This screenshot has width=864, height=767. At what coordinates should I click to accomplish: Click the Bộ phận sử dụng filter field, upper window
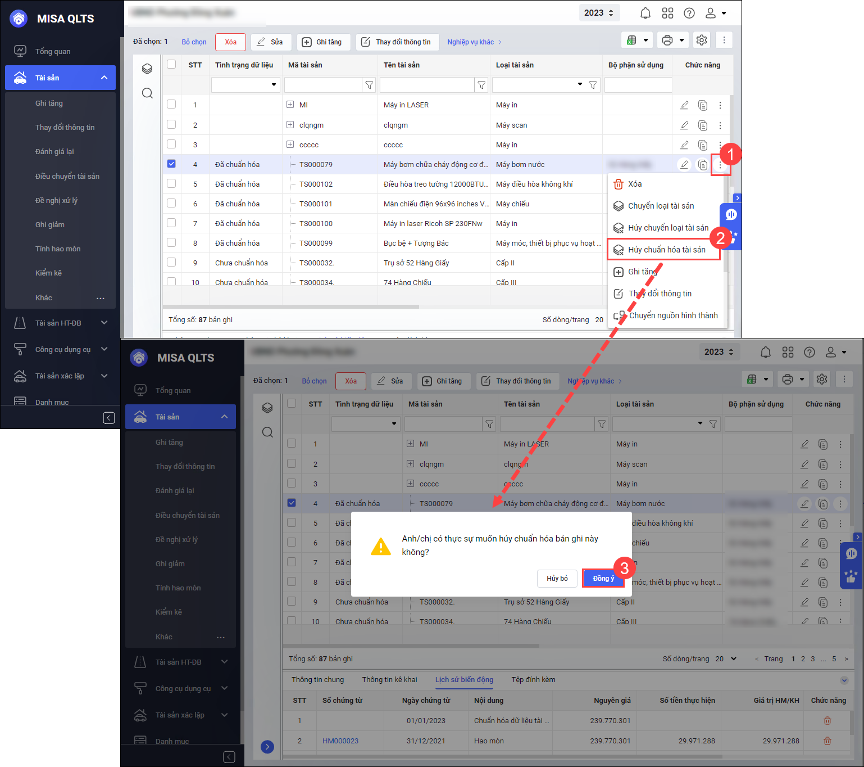(638, 85)
